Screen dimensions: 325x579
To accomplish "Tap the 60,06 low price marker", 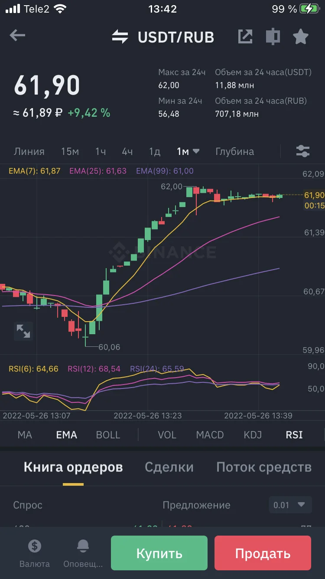I will pyautogui.click(x=109, y=347).
